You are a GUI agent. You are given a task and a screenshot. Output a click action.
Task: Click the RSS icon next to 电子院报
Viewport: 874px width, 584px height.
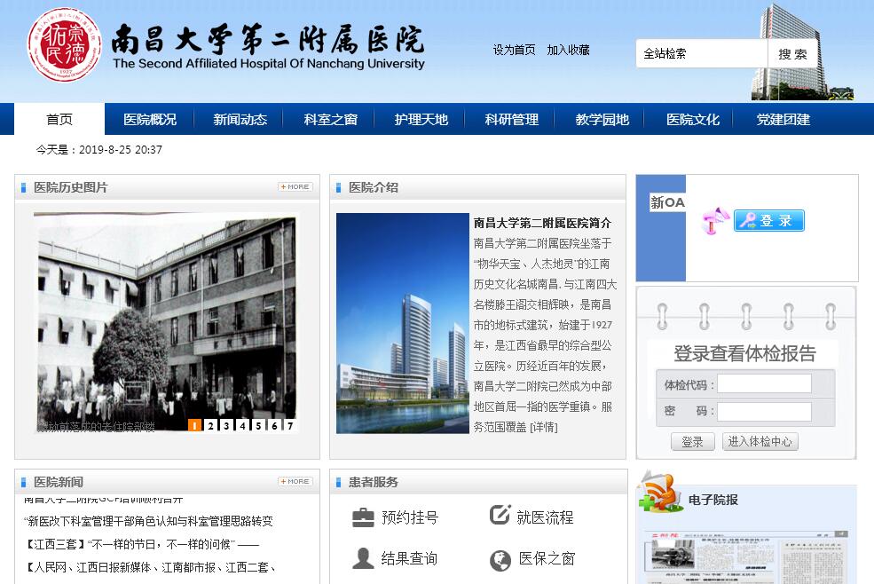[x=659, y=493]
